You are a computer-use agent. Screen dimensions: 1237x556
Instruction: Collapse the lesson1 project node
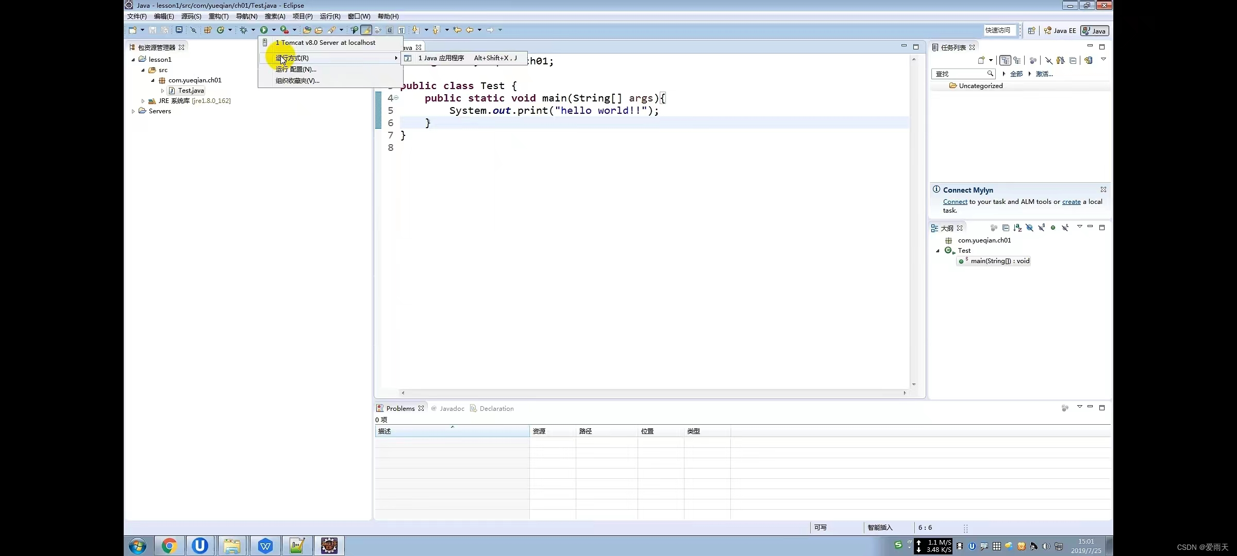click(x=133, y=60)
